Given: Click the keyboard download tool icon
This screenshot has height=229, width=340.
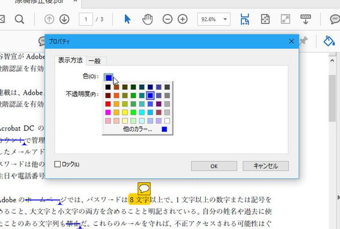Looking at the screenshot, I should click(305, 19).
